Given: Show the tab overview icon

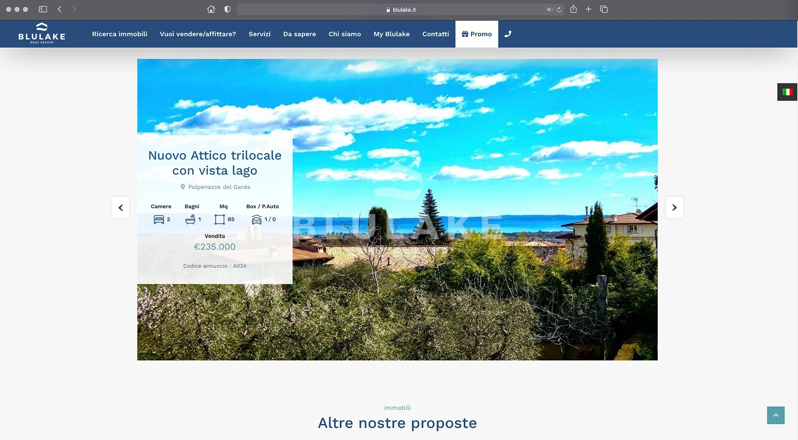Looking at the screenshot, I should (x=604, y=9).
